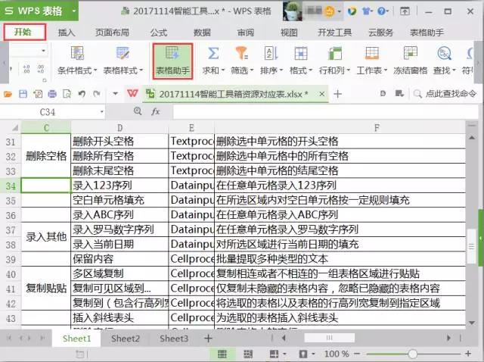
Task: Click the formula bar input field
Action: click(x=325, y=111)
